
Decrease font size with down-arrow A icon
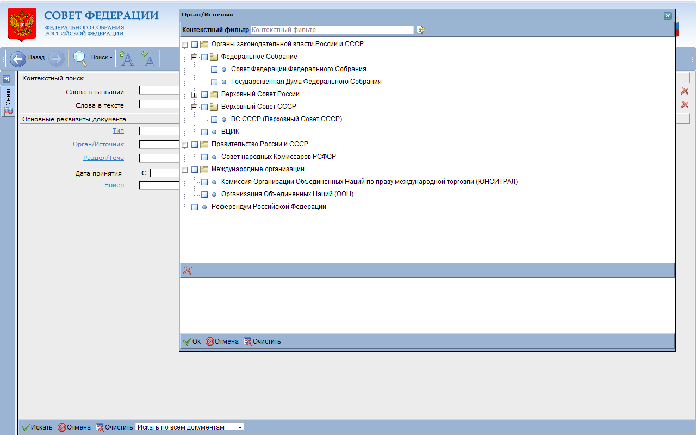(148, 58)
